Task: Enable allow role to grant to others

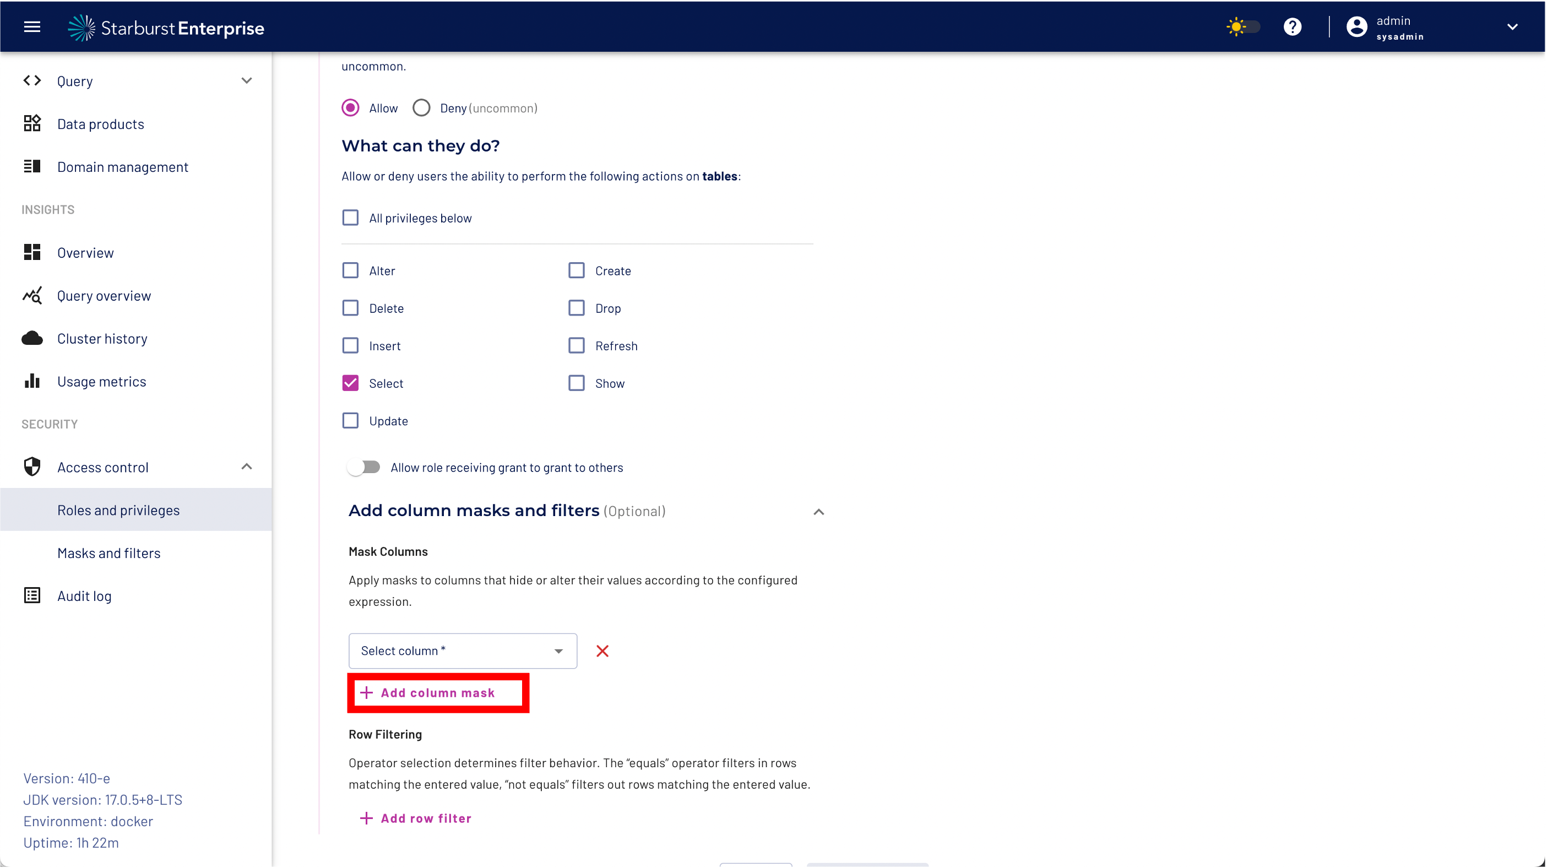Action: pyautogui.click(x=364, y=468)
